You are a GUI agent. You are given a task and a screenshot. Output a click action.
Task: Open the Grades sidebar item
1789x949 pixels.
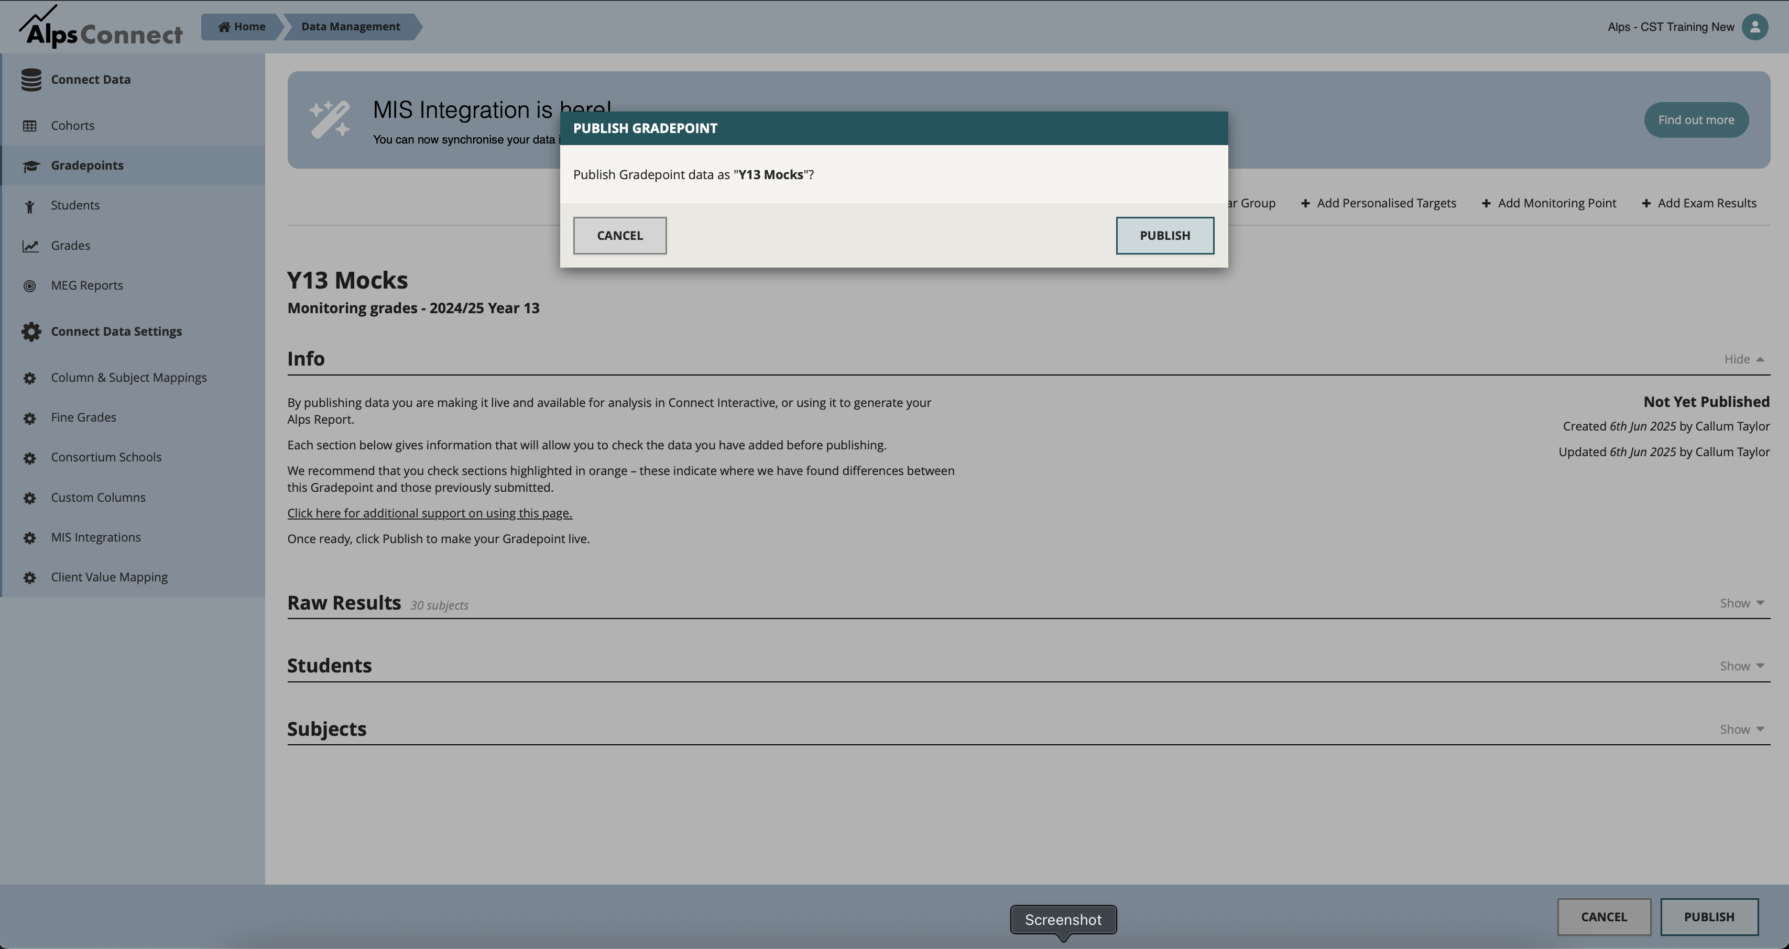point(133,245)
